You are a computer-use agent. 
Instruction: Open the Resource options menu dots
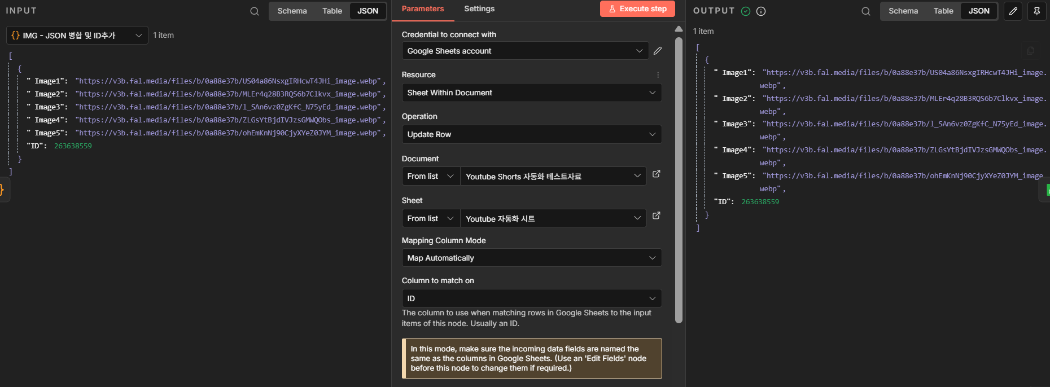[658, 75]
